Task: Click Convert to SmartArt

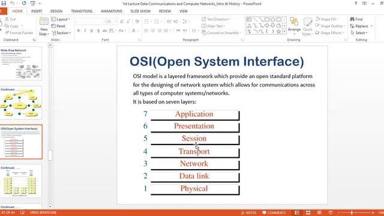Action: point(221,33)
